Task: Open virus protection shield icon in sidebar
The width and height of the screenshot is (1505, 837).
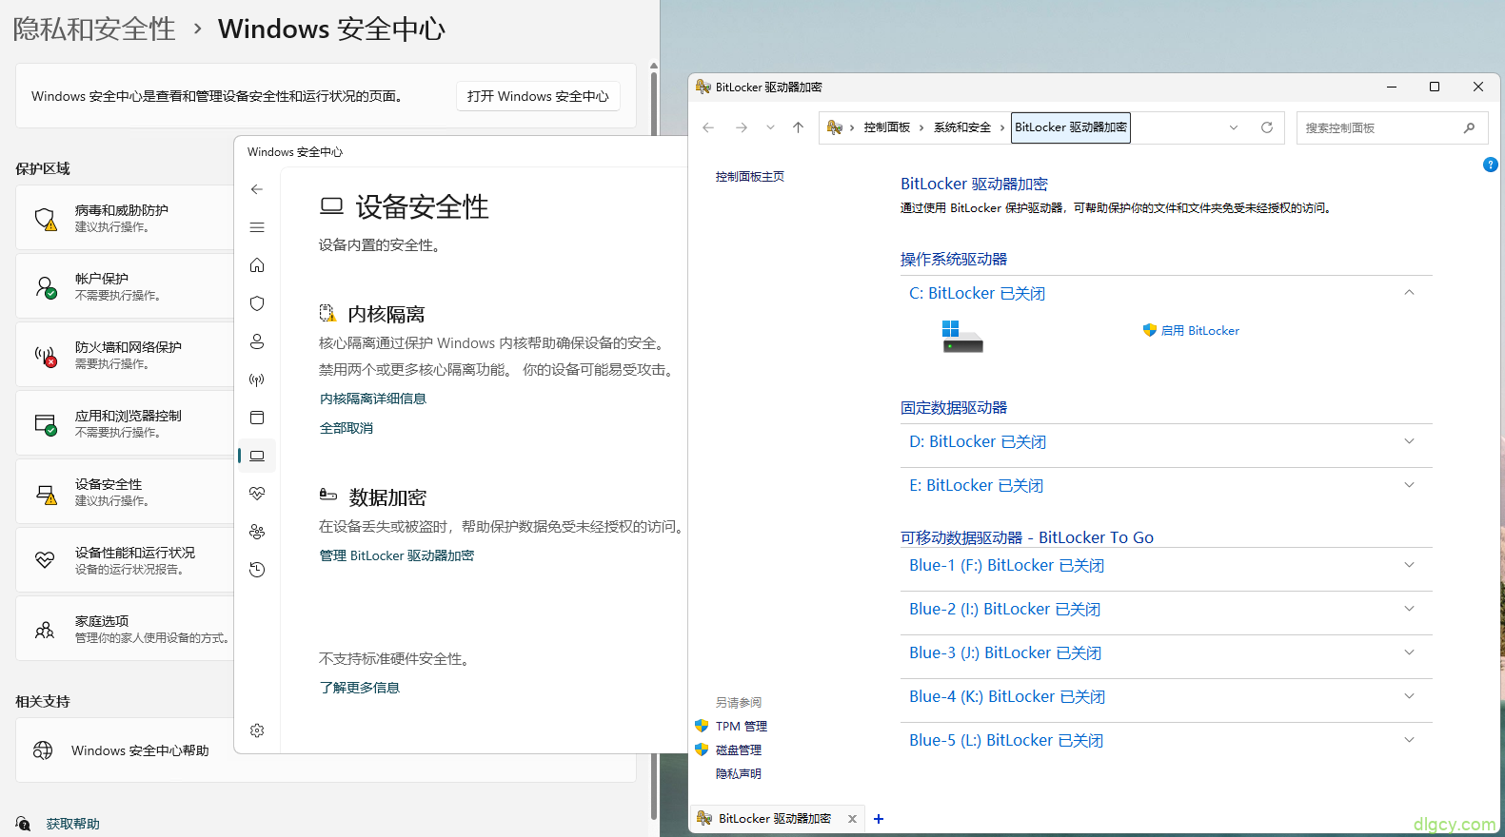Action: (257, 303)
